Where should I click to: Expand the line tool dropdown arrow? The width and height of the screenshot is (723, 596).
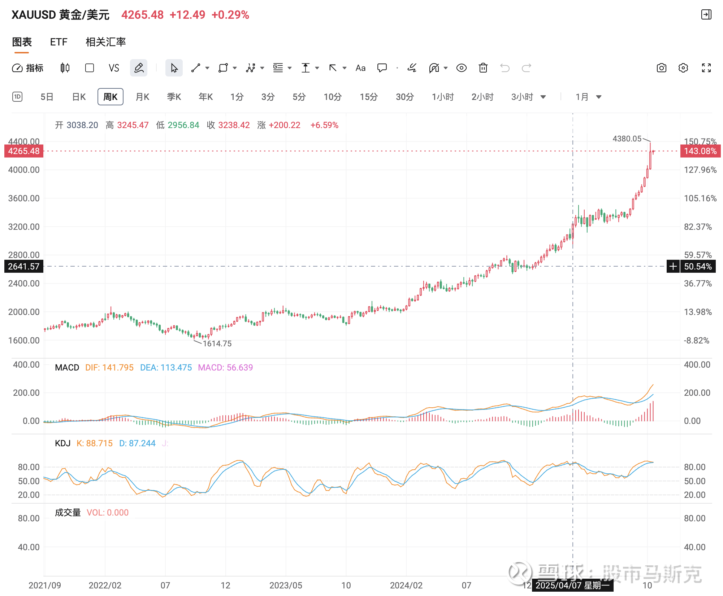(x=207, y=68)
